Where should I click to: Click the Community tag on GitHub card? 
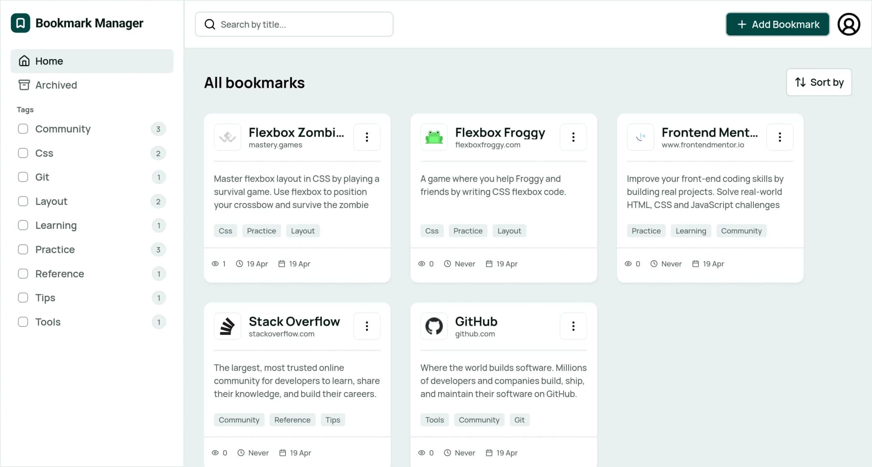[x=479, y=420]
